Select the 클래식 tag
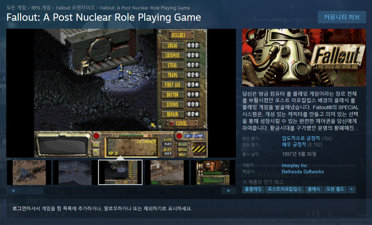The width and height of the screenshot is (372, 225). point(314,189)
